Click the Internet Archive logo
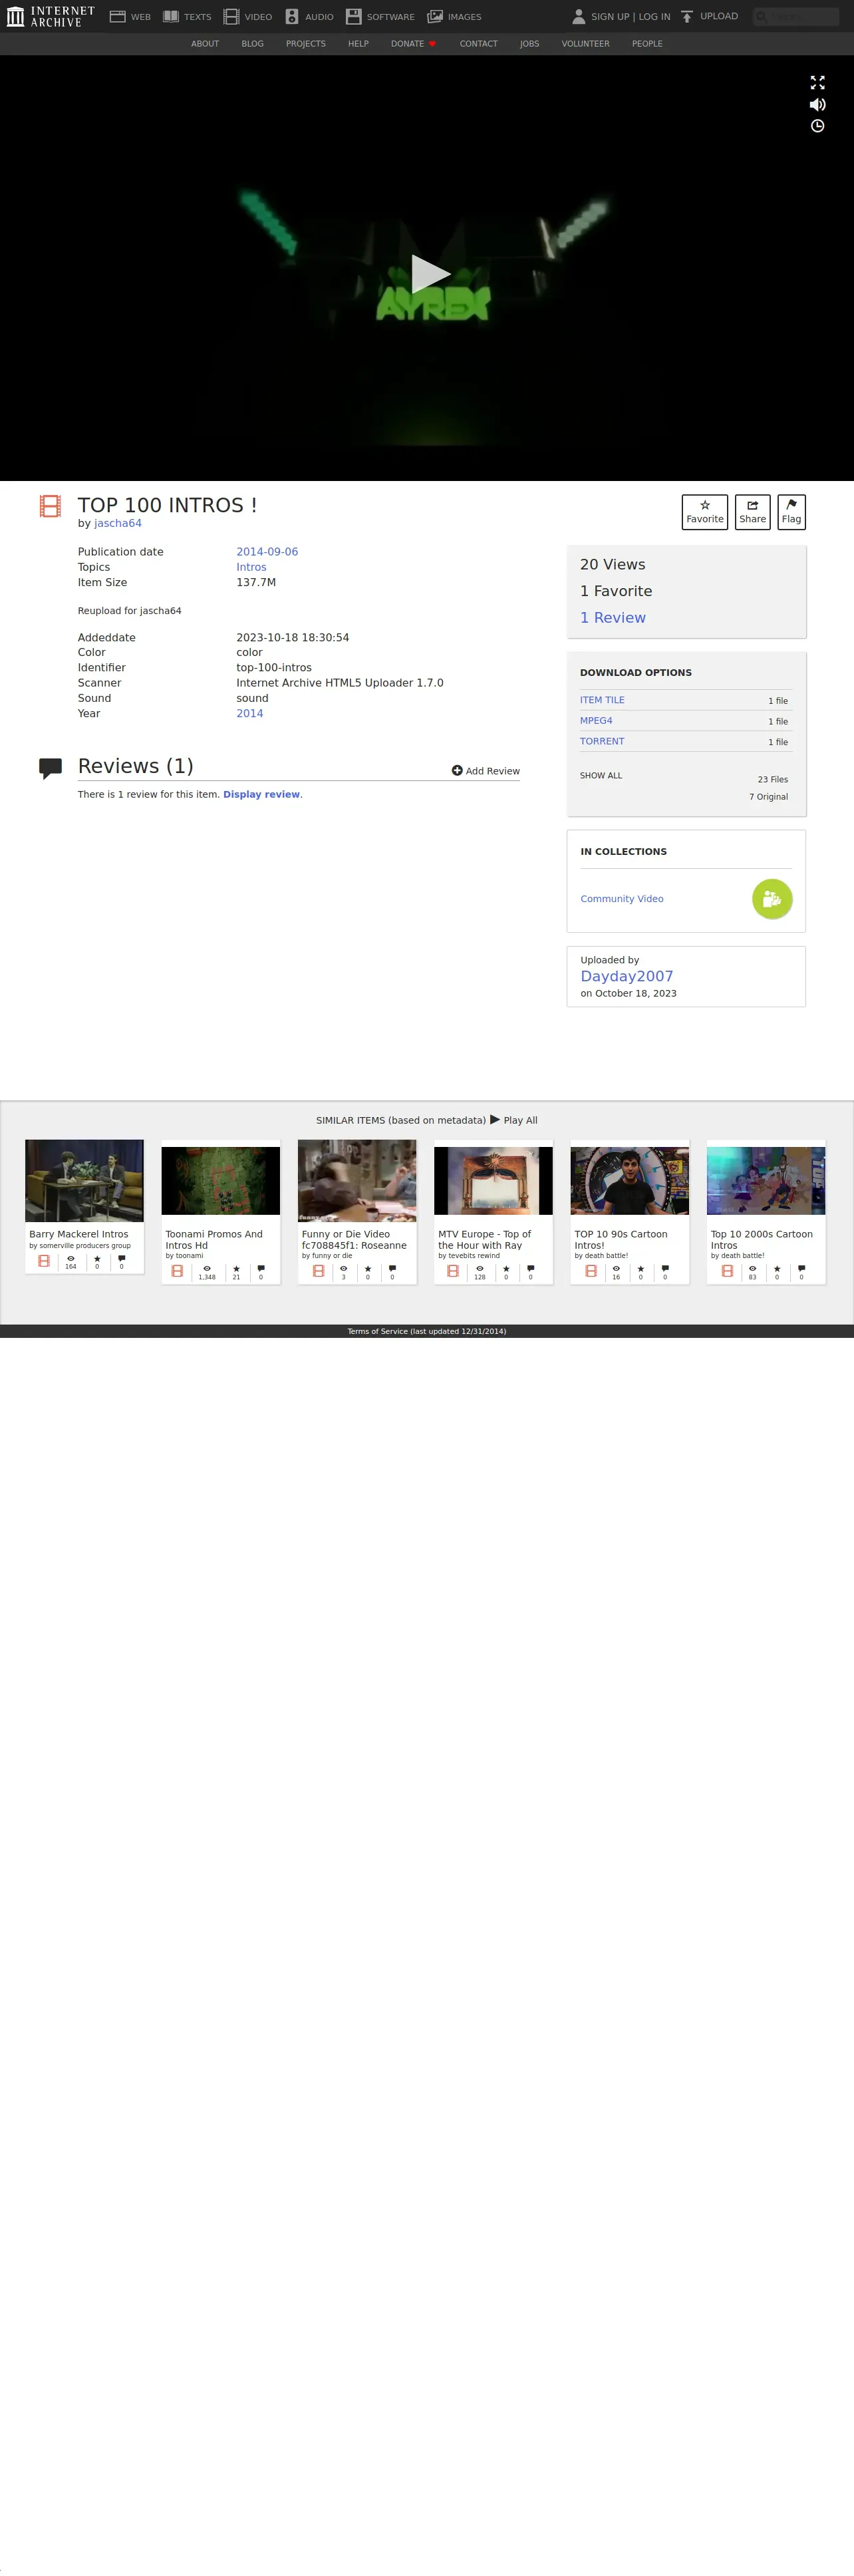Viewport: 854px width, 2576px height. tap(50, 16)
